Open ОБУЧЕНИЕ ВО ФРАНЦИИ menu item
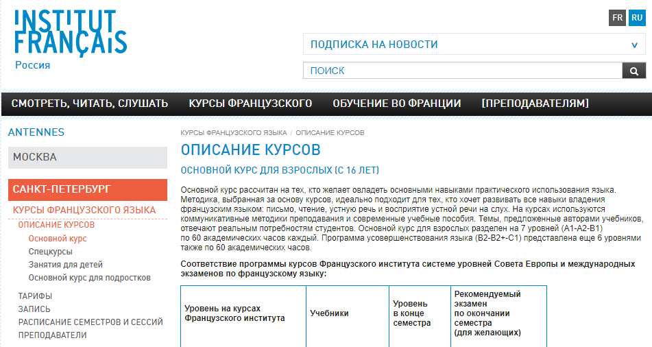Image resolution: width=652 pixels, height=347 pixels. [x=397, y=104]
